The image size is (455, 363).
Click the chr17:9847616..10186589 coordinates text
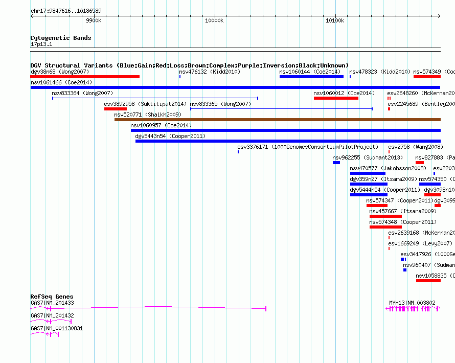click(66, 11)
